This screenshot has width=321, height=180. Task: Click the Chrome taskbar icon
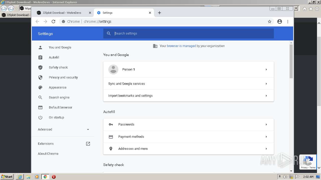coord(45,177)
